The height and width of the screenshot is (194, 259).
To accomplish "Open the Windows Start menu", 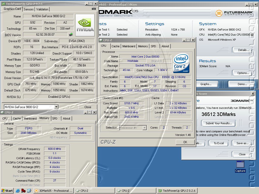I will pos(7,191).
